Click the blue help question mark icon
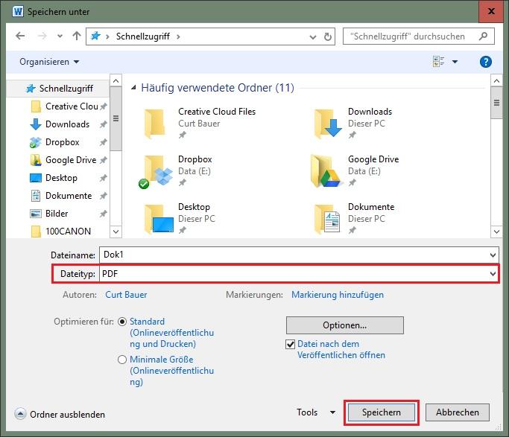 tap(486, 62)
